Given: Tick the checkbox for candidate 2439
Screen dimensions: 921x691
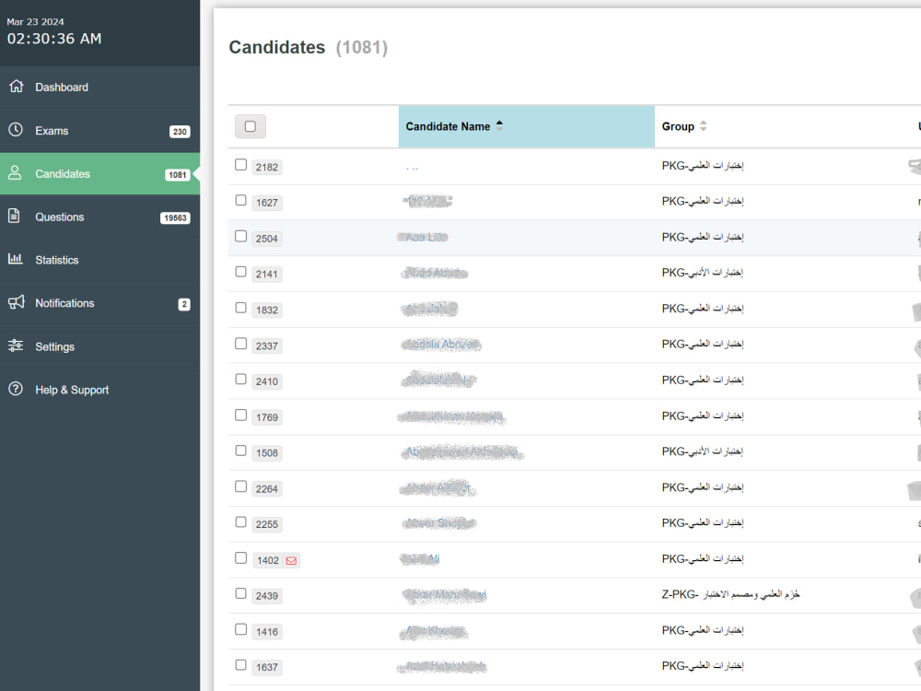Looking at the screenshot, I should pyautogui.click(x=240, y=593).
